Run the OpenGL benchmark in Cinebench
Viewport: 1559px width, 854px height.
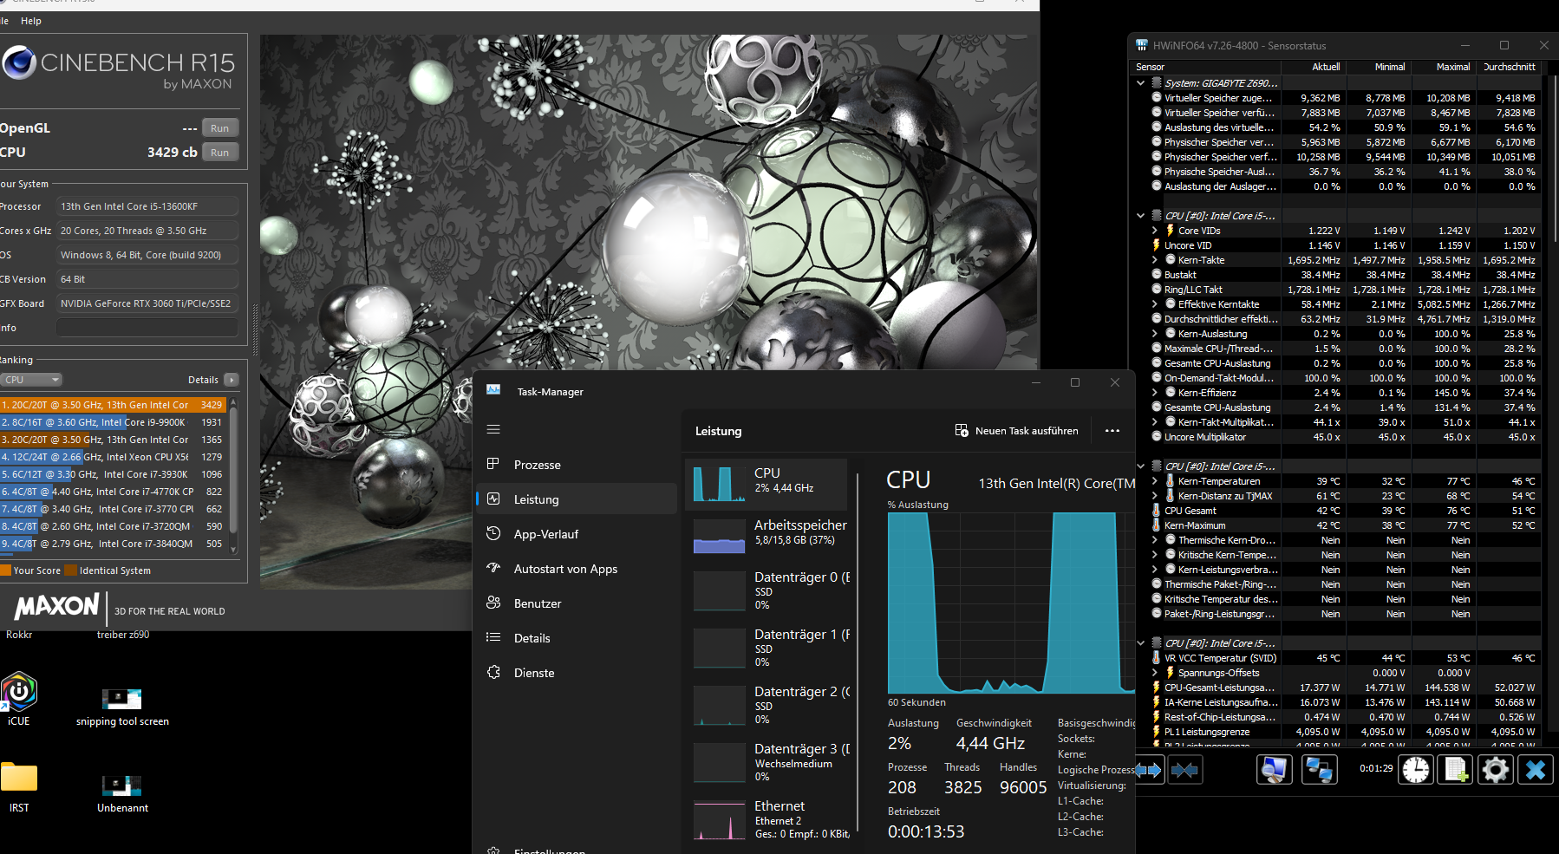click(x=220, y=128)
